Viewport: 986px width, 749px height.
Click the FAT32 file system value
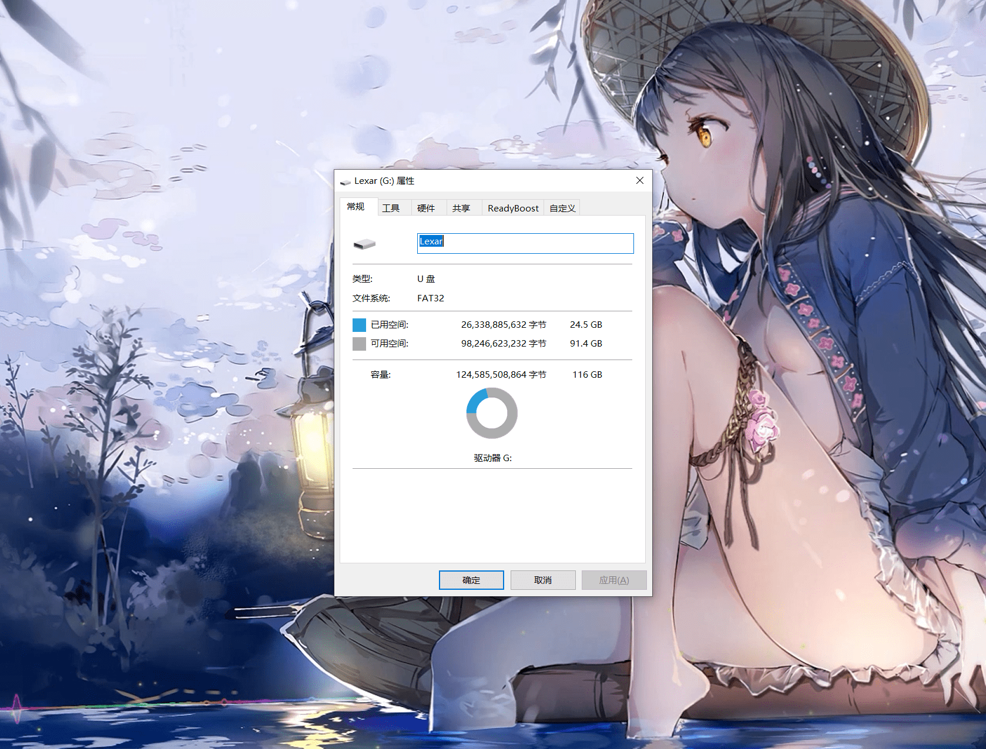coord(431,298)
